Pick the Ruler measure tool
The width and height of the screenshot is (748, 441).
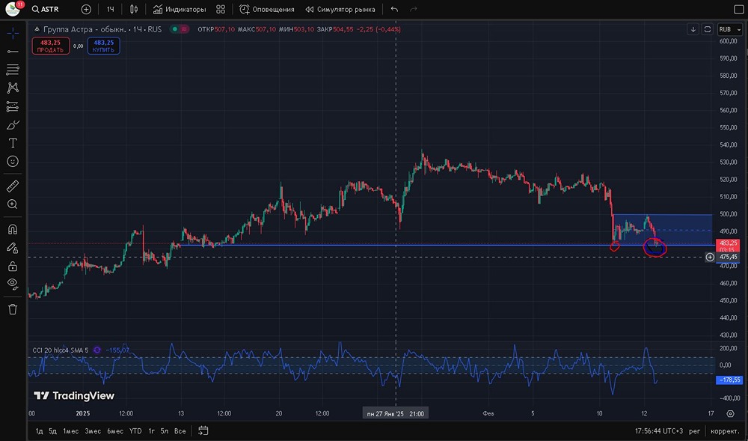pos(13,186)
